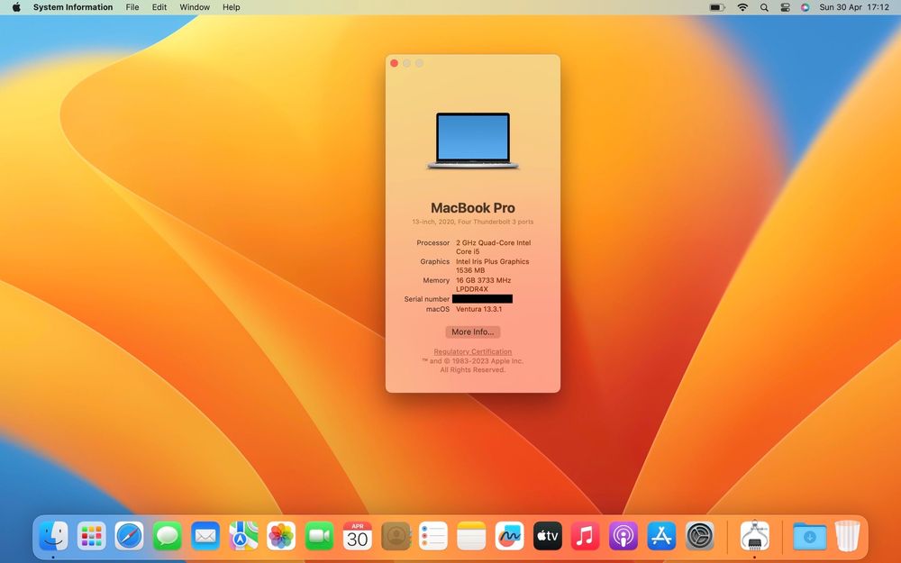
Task: Click '13-inch, 2020, Four Thunderbolt 3 ports' text
Action: [x=472, y=222]
